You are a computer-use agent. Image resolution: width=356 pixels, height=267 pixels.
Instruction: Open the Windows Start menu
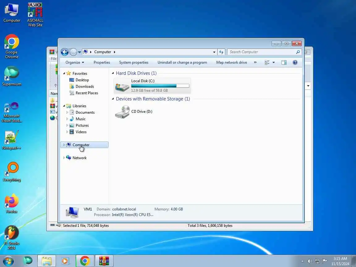point(8,261)
